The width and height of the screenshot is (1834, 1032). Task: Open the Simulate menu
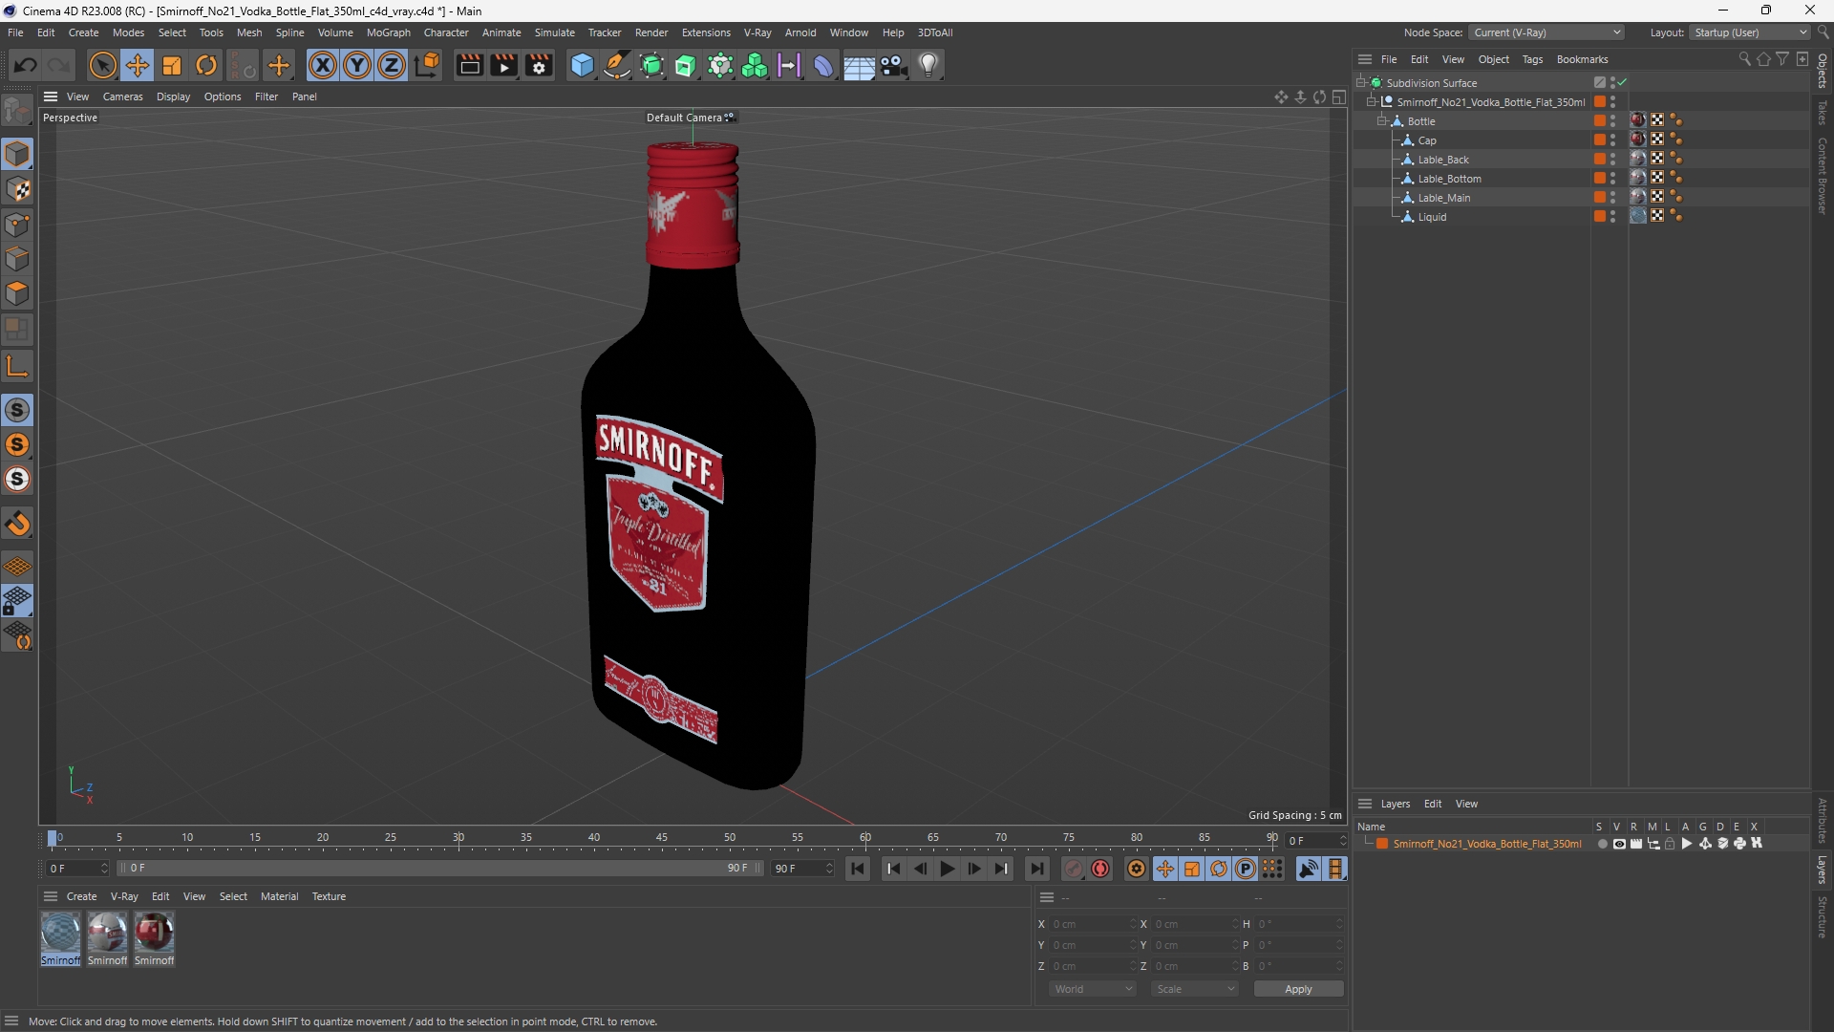554,32
